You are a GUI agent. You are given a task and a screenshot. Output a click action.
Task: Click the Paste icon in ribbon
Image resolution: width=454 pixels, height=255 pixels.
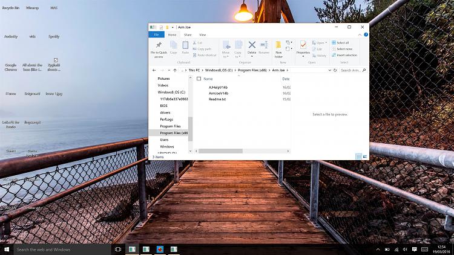click(185, 45)
